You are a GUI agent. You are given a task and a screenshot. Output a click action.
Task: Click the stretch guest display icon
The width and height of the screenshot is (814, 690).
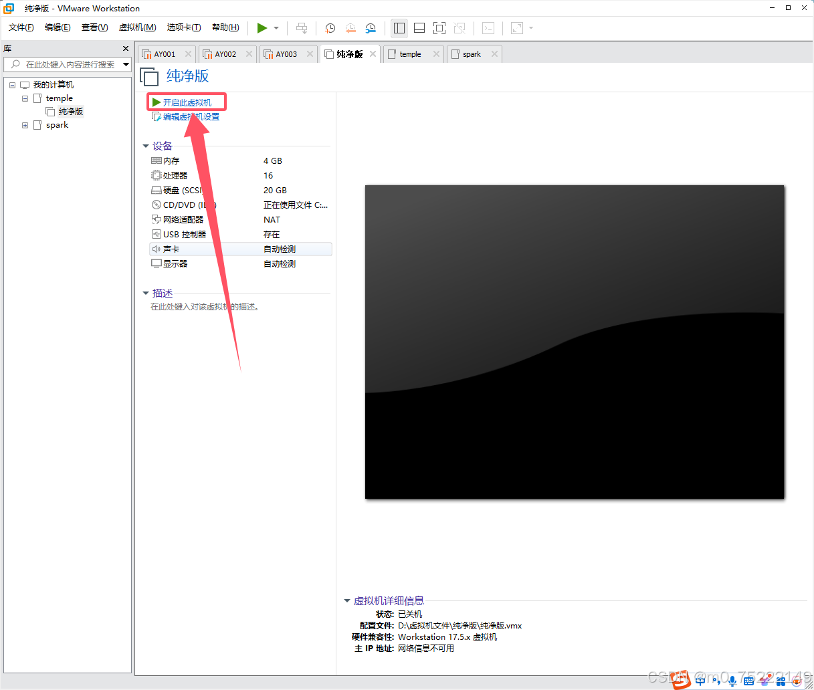(517, 28)
